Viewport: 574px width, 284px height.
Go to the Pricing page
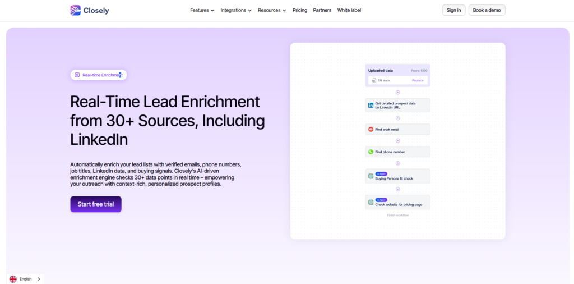point(300,10)
